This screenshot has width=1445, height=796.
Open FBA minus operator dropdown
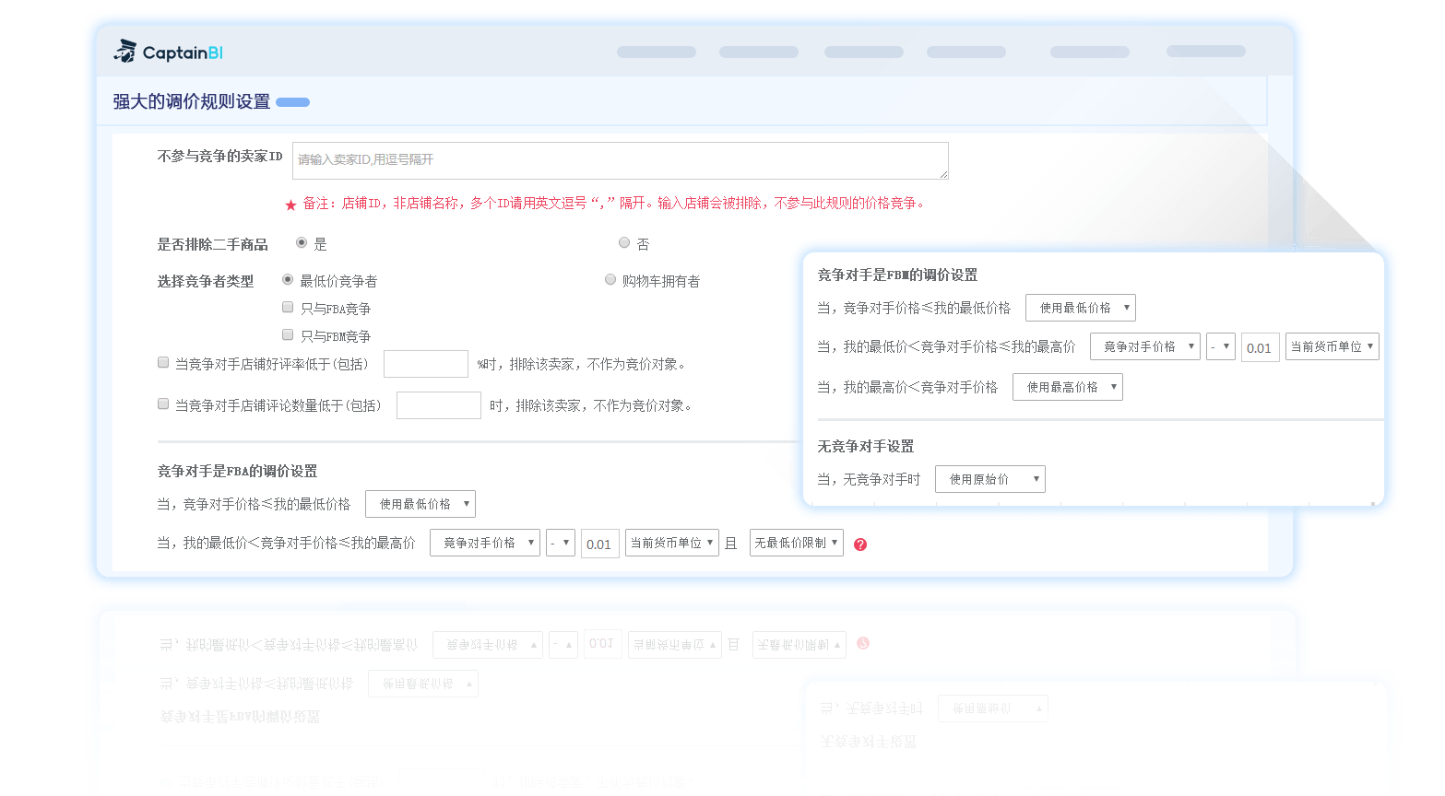click(x=561, y=543)
